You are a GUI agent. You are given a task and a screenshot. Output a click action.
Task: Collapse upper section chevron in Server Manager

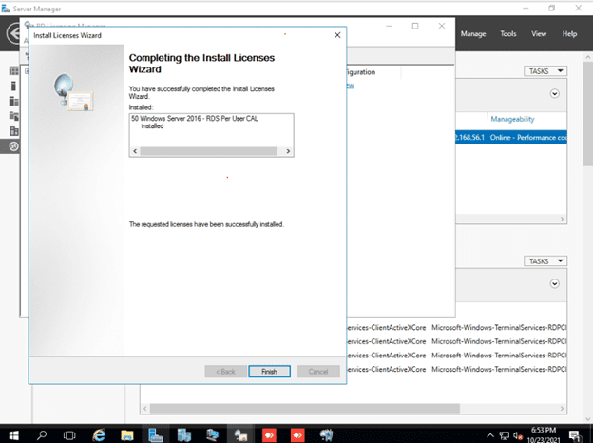tap(554, 93)
